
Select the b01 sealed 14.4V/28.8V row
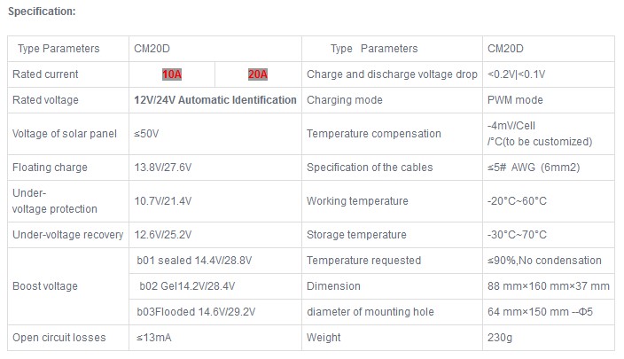pos(215,261)
